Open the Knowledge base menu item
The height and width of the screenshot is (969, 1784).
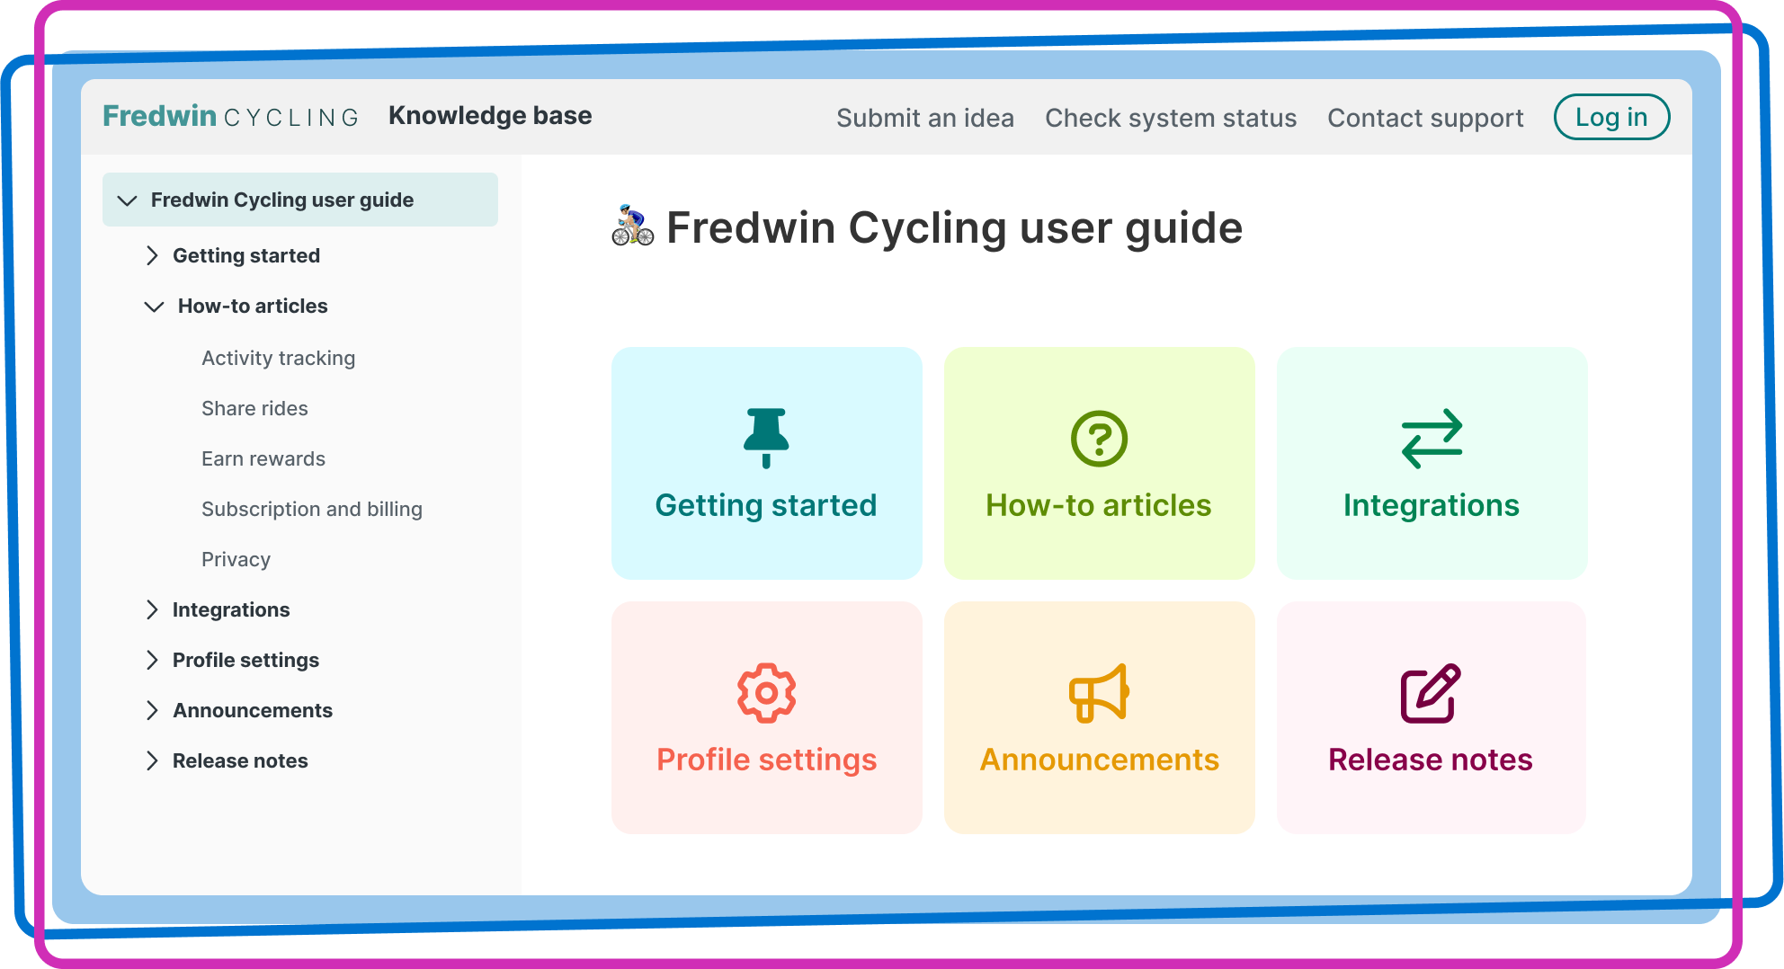490,115
